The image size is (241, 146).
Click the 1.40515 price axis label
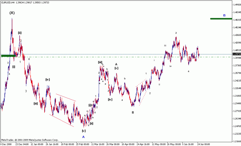coord(238,50)
